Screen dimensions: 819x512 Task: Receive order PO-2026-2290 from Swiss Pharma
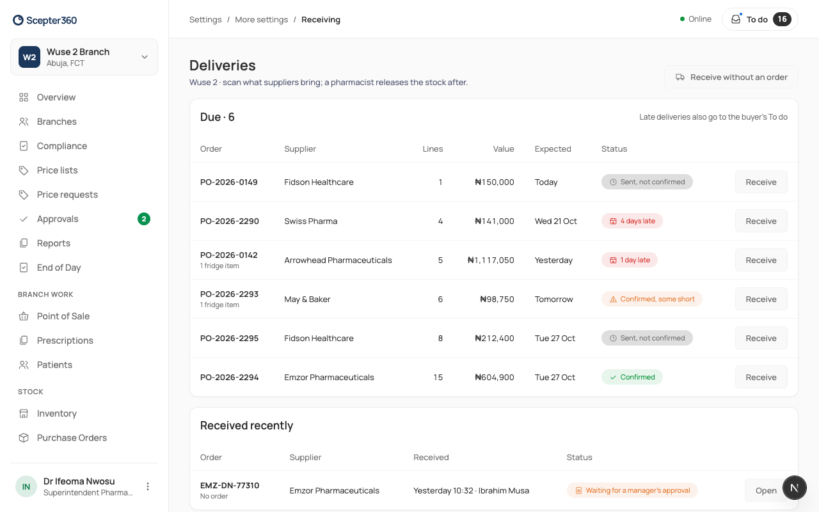tap(761, 221)
